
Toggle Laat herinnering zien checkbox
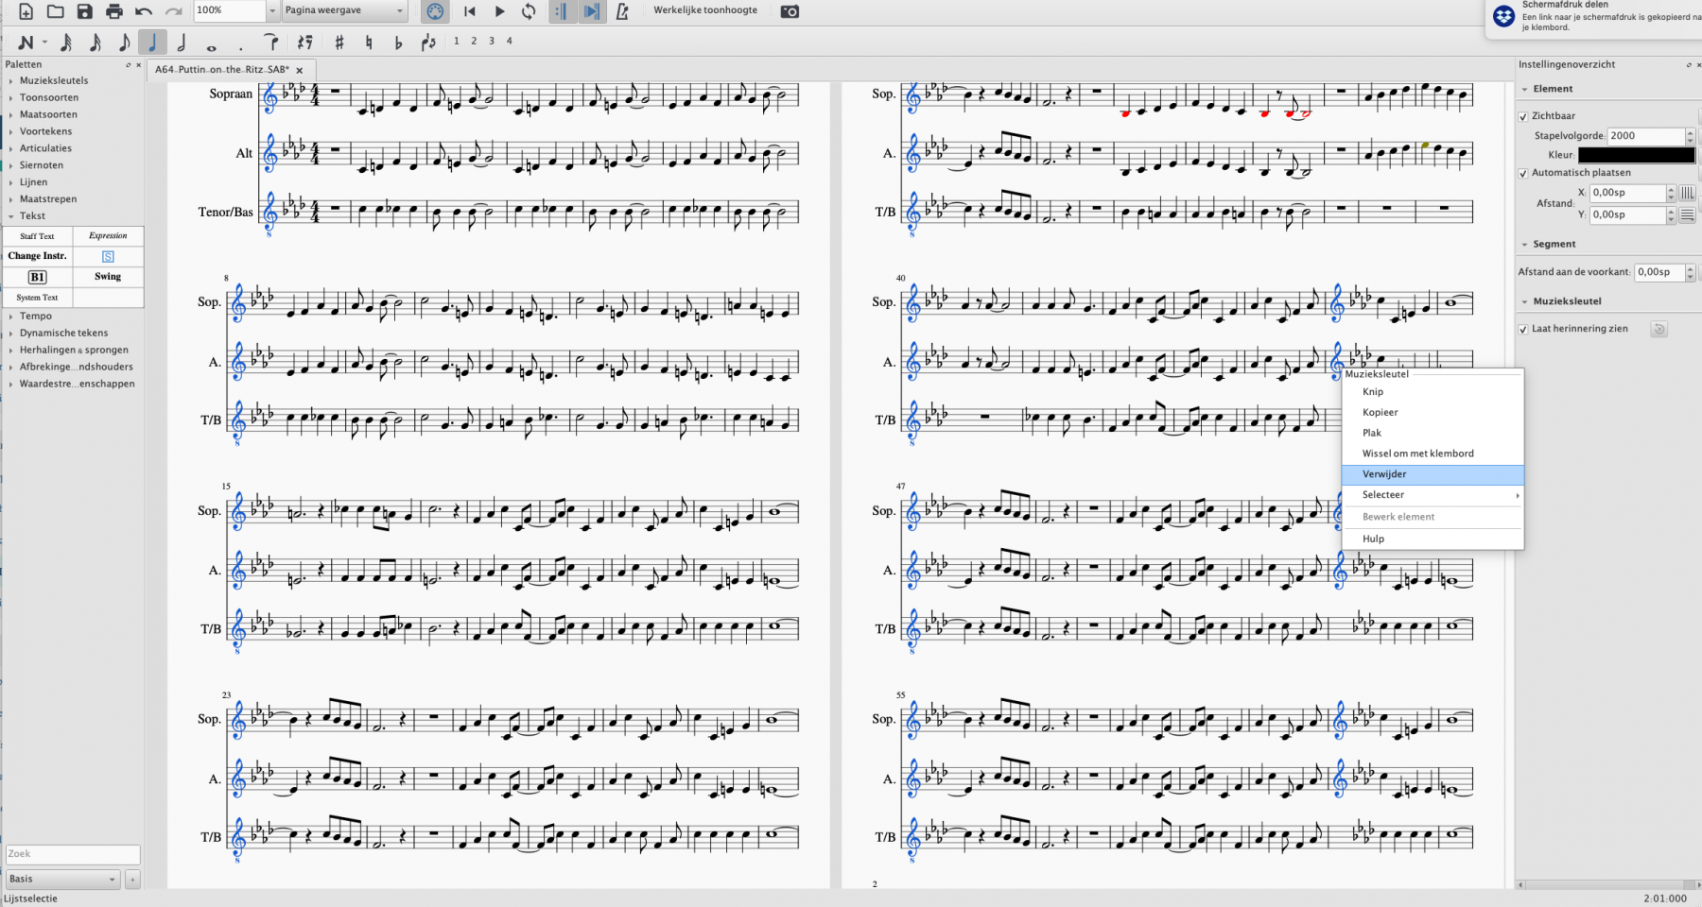[1523, 329]
